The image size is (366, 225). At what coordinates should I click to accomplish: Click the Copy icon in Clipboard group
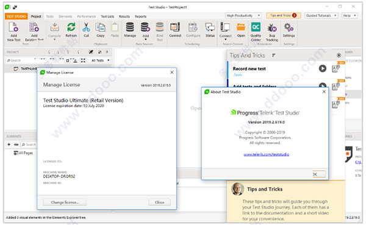click(x=101, y=27)
